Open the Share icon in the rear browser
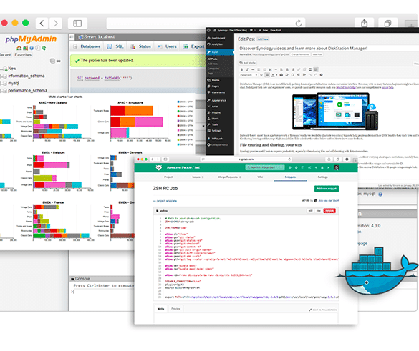The width and height of the screenshot is (419, 351). [365, 24]
